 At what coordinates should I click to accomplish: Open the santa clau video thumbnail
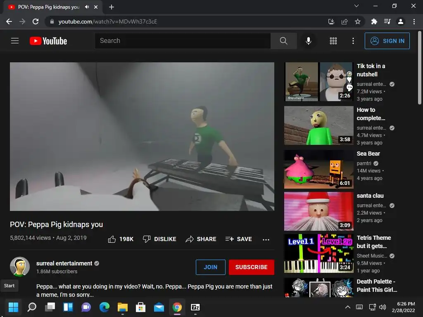pyautogui.click(x=318, y=211)
